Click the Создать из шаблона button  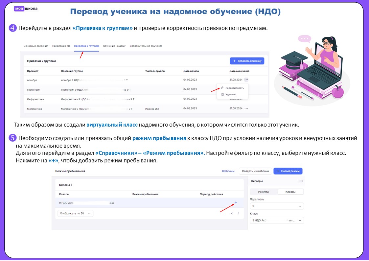point(255,171)
